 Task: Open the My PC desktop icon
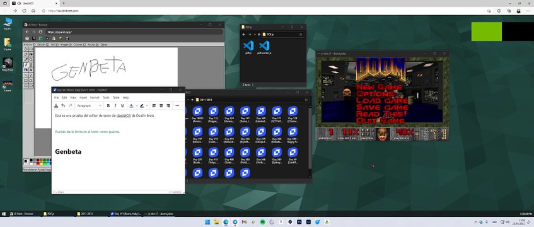pyautogui.click(x=8, y=23)
